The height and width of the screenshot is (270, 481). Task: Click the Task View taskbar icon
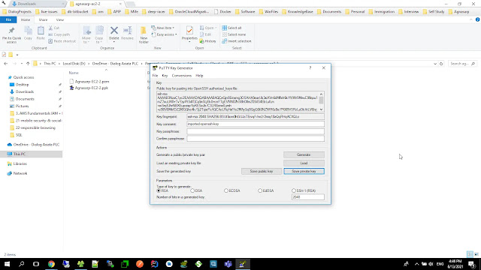36,264
